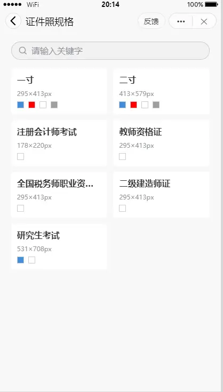Choose the blue swatch under 研究生考试
Image resolution: width=223 pixels, height=392 pixels.
(20, 260)
